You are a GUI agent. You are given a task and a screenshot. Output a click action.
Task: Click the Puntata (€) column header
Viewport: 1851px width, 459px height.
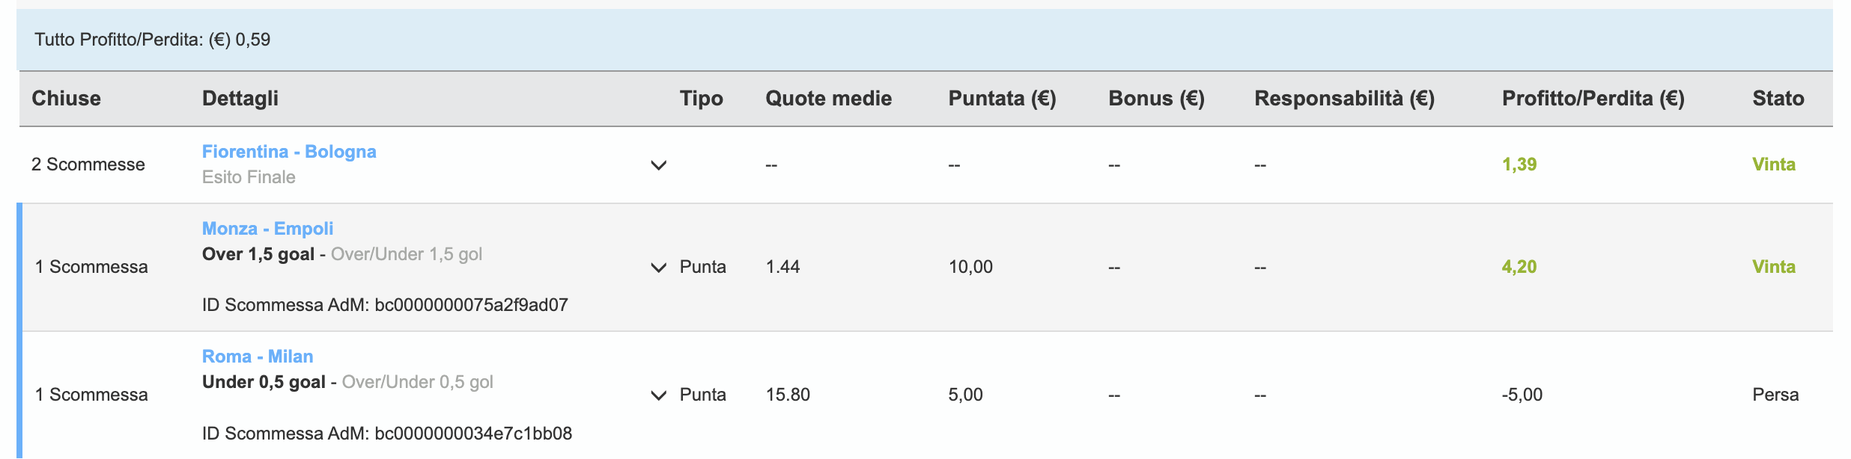(x=1002, y=99)
